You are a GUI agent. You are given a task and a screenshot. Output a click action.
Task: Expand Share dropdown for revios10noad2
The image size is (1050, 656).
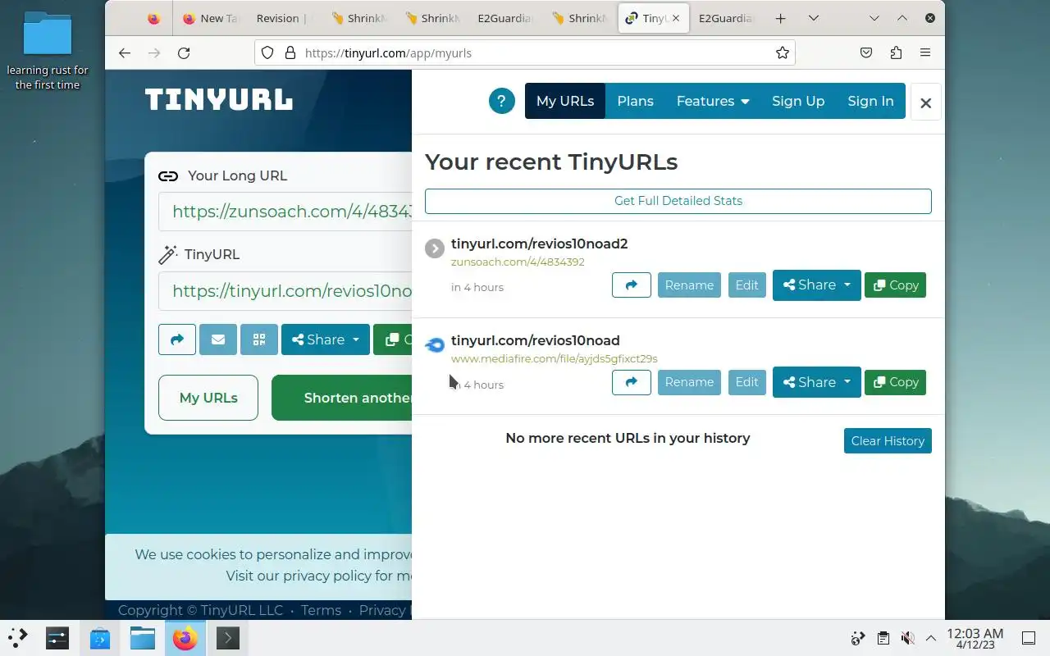point(816,285)
